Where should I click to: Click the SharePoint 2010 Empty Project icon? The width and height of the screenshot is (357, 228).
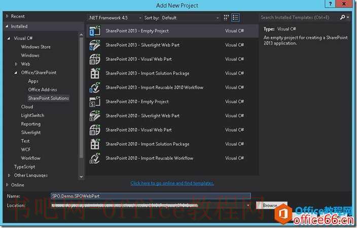pyautogui.click(x=95, y=102)
